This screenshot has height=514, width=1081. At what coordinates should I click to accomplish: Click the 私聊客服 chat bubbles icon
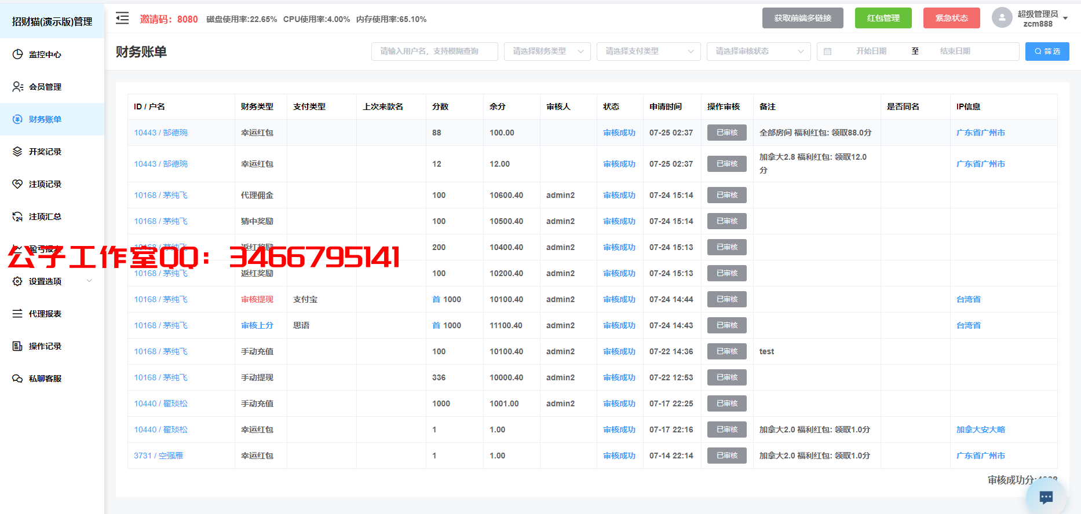coord(17,379)
